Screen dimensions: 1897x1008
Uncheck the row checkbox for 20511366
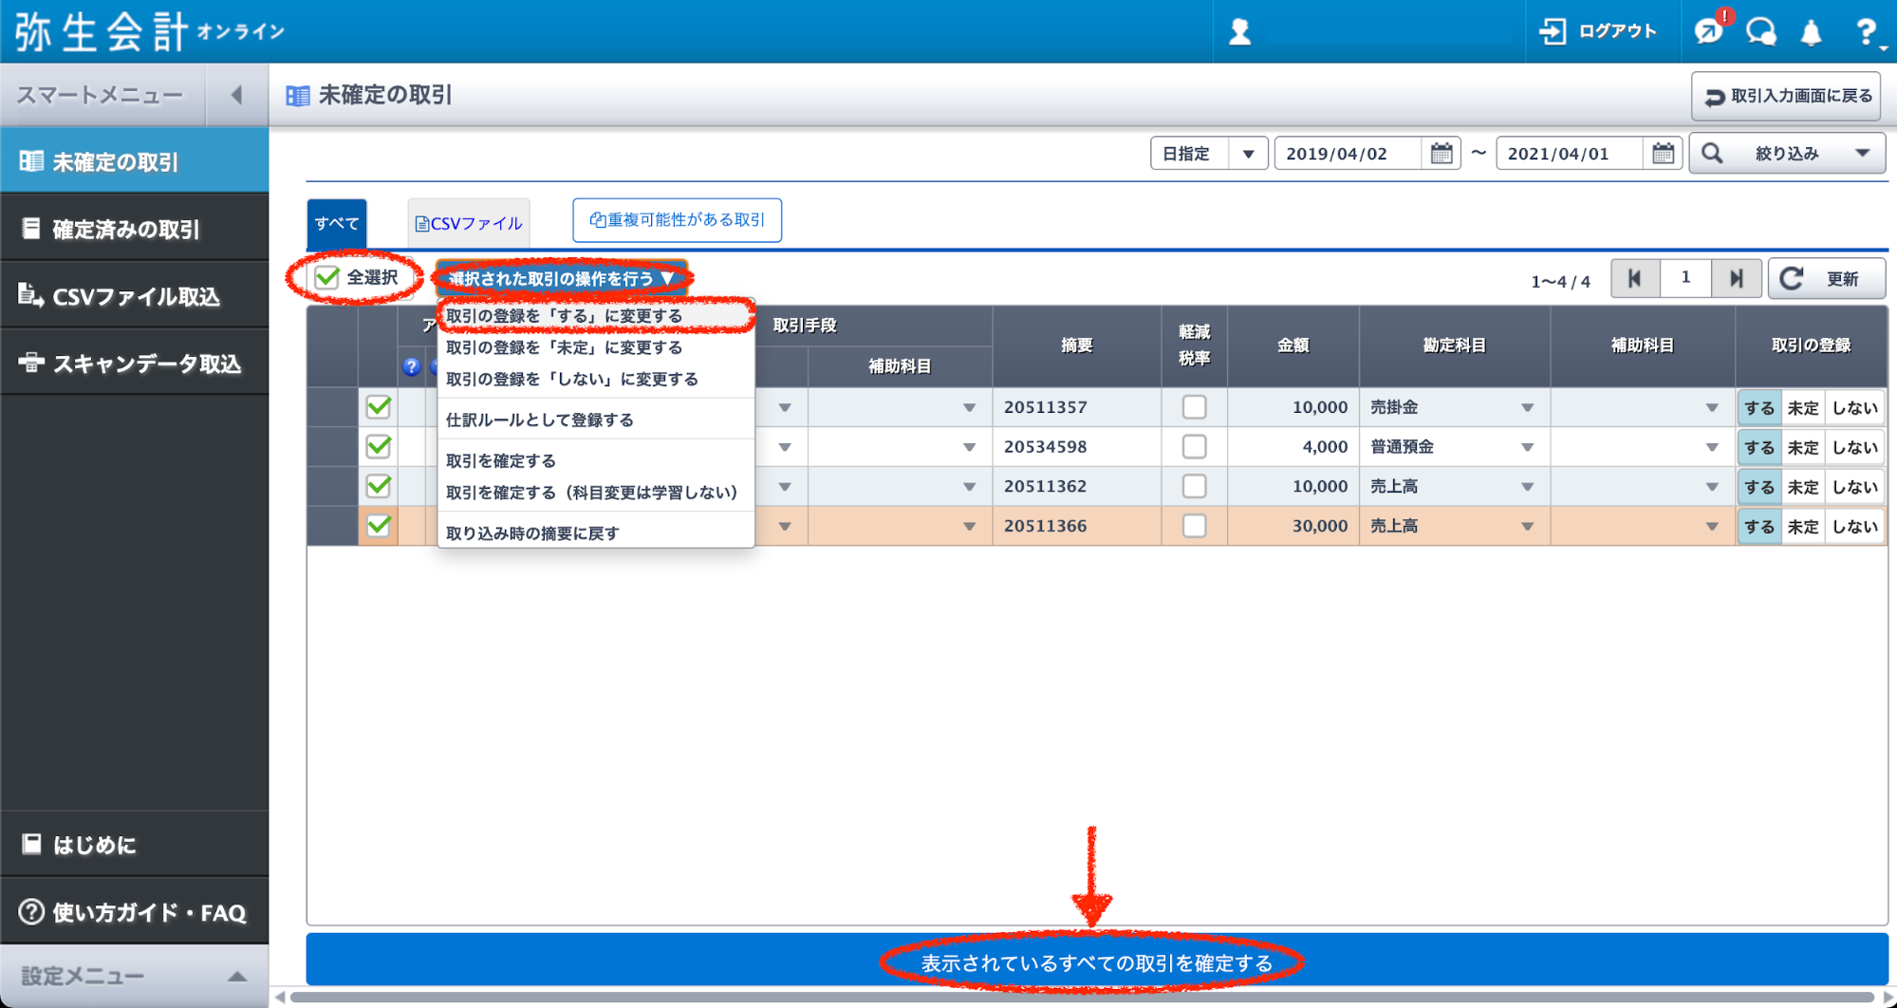pos(379,526)
